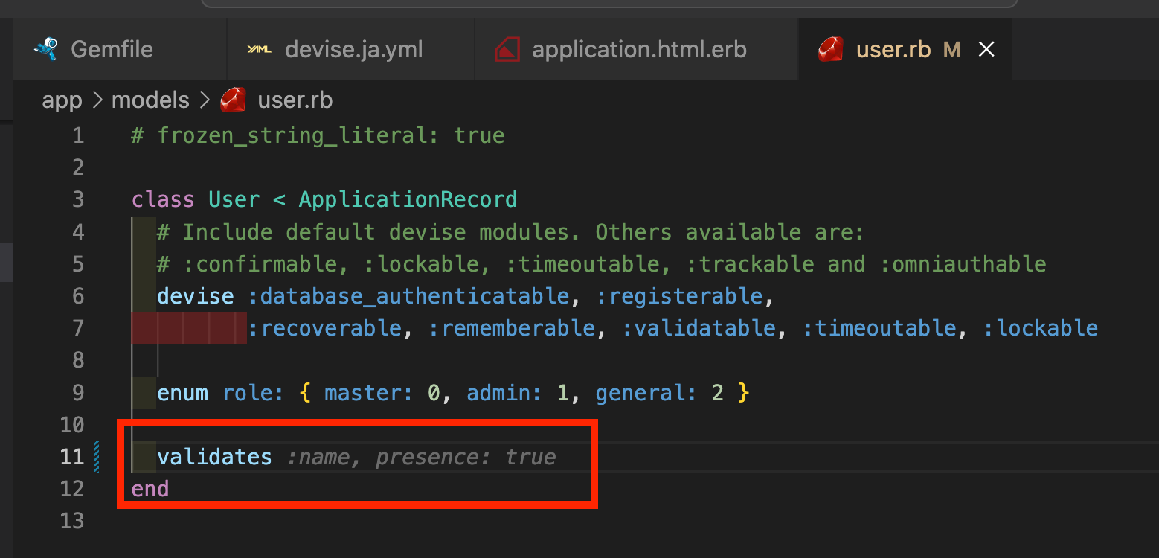Click the red highlighted whitespace on line 7
The height and width of the screenshot is (558, 1159).
point(189,328)
